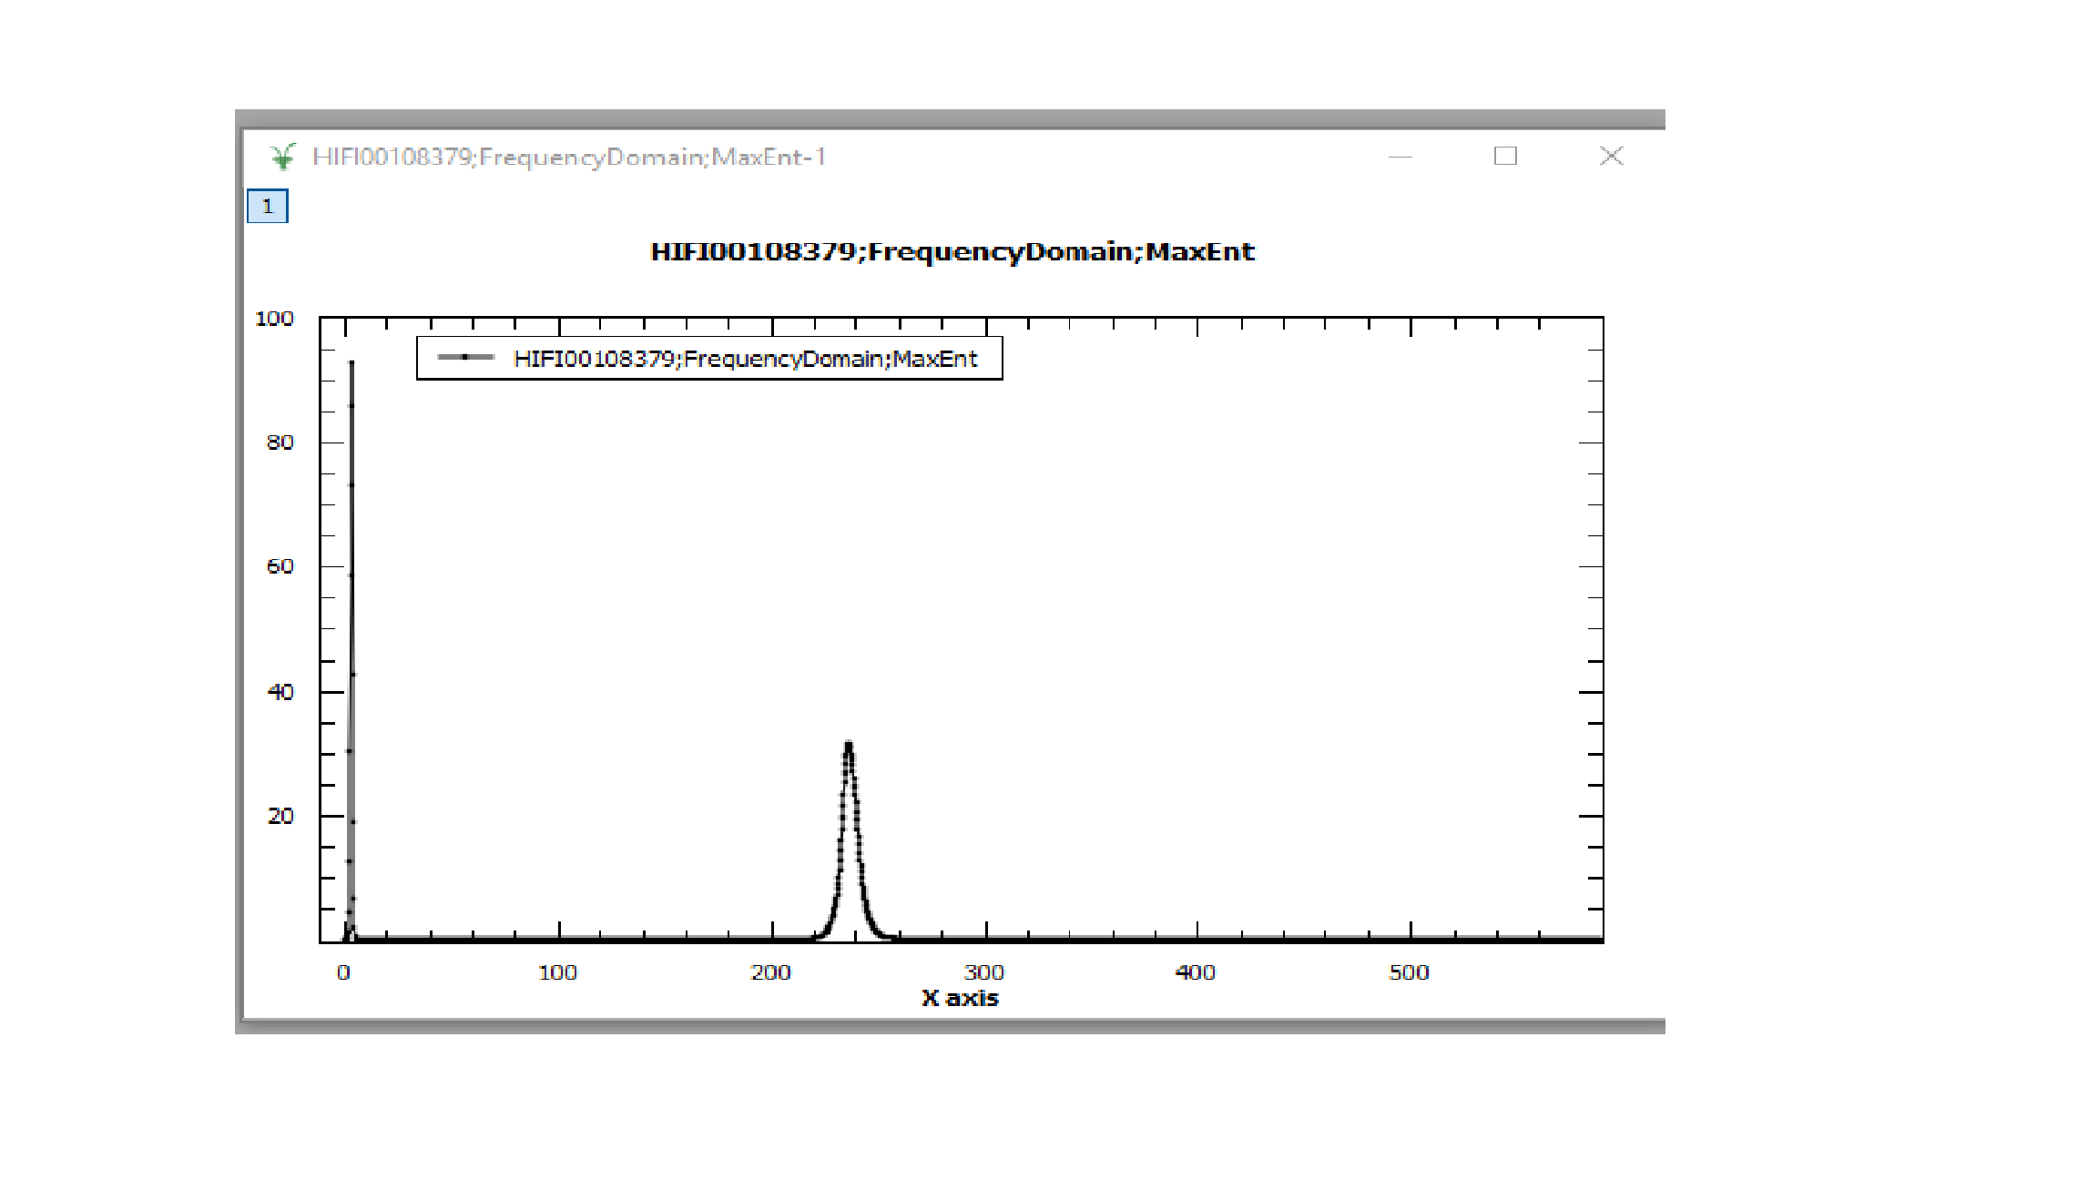Image resolution: width=2098 pixels, height=1180 pixels.
Task: Click the small peak marker near x=237
Action: click(x=849, y=747)
